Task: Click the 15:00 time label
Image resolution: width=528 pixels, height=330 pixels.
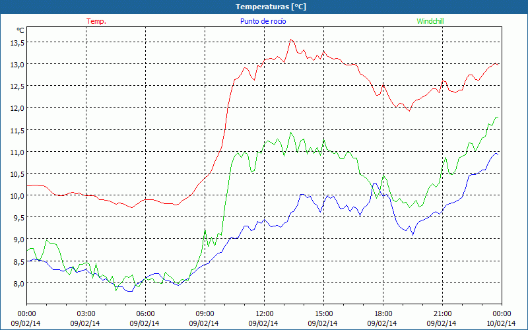Action: (323, 314)
